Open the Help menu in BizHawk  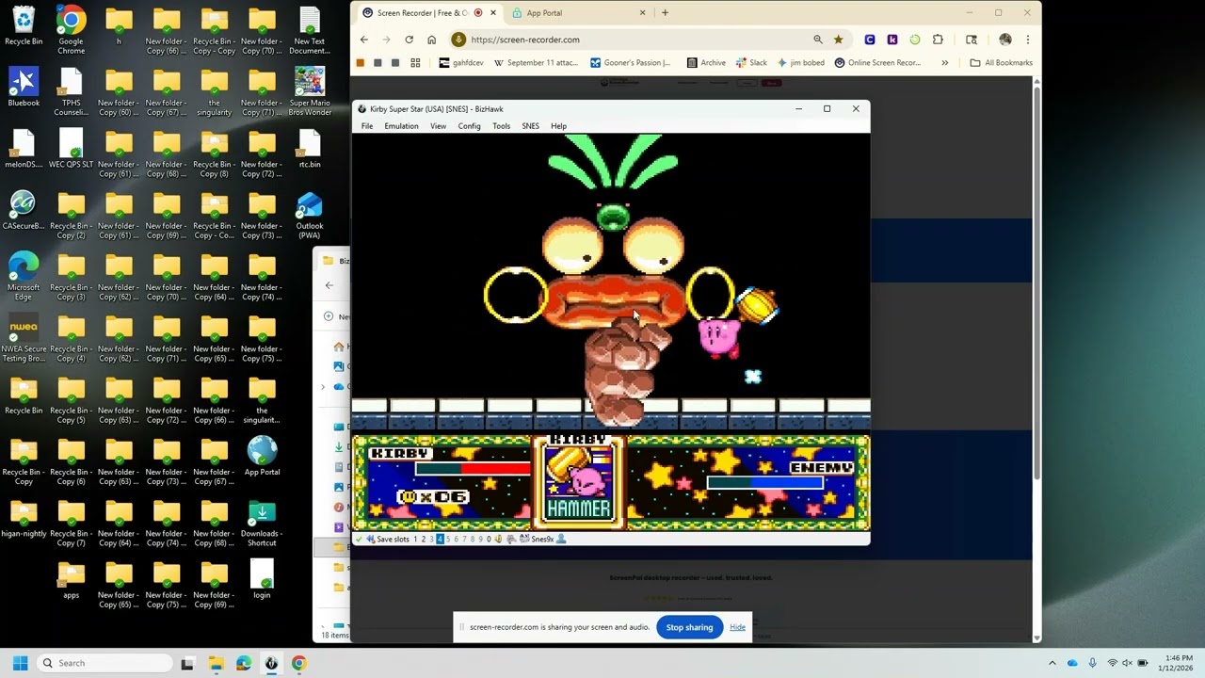558,126
